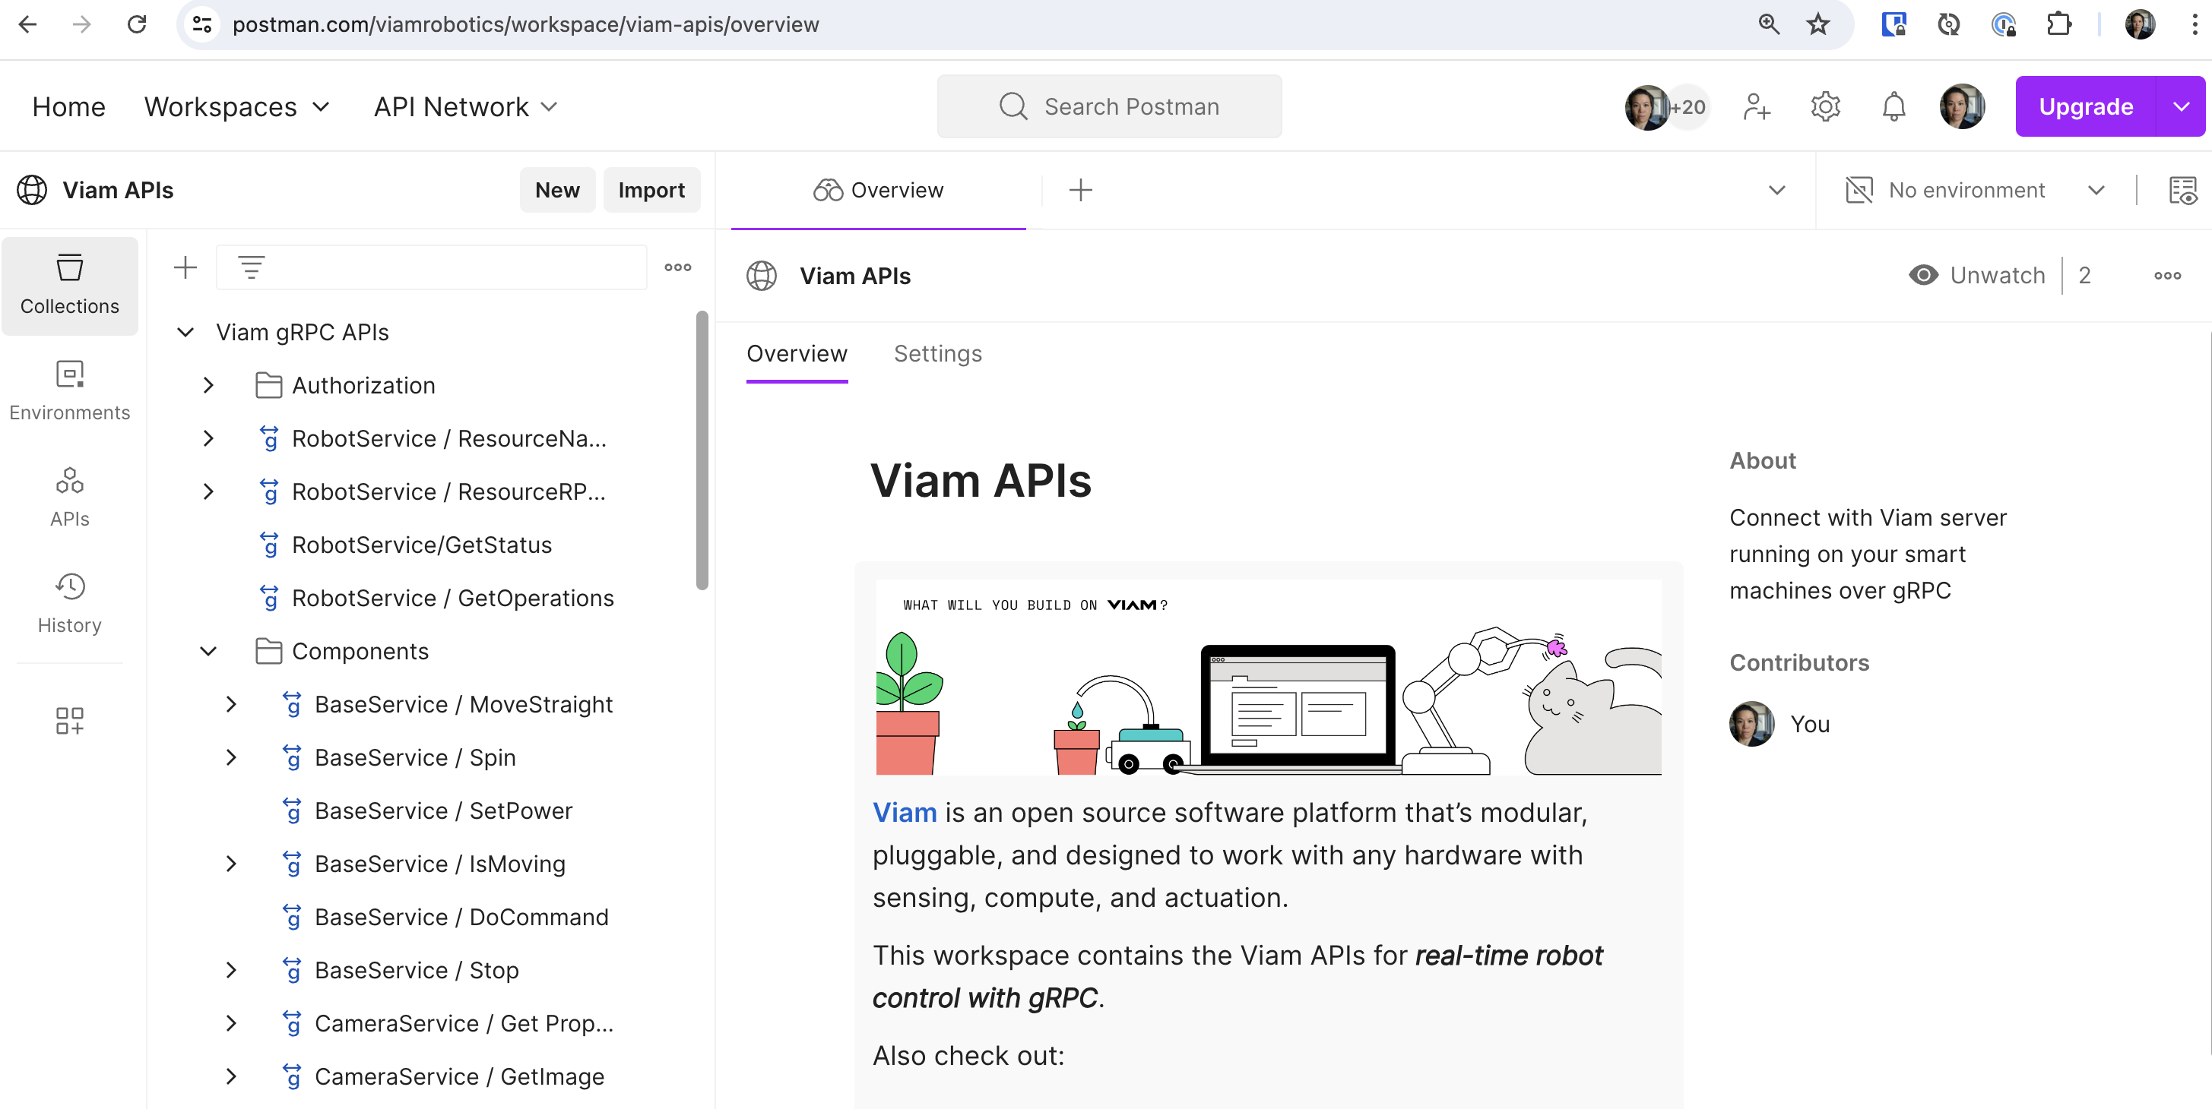Expand CameraService / GetImage request
Viewport: 2212px width, 1109px height.
click(x=231, y=1077)
